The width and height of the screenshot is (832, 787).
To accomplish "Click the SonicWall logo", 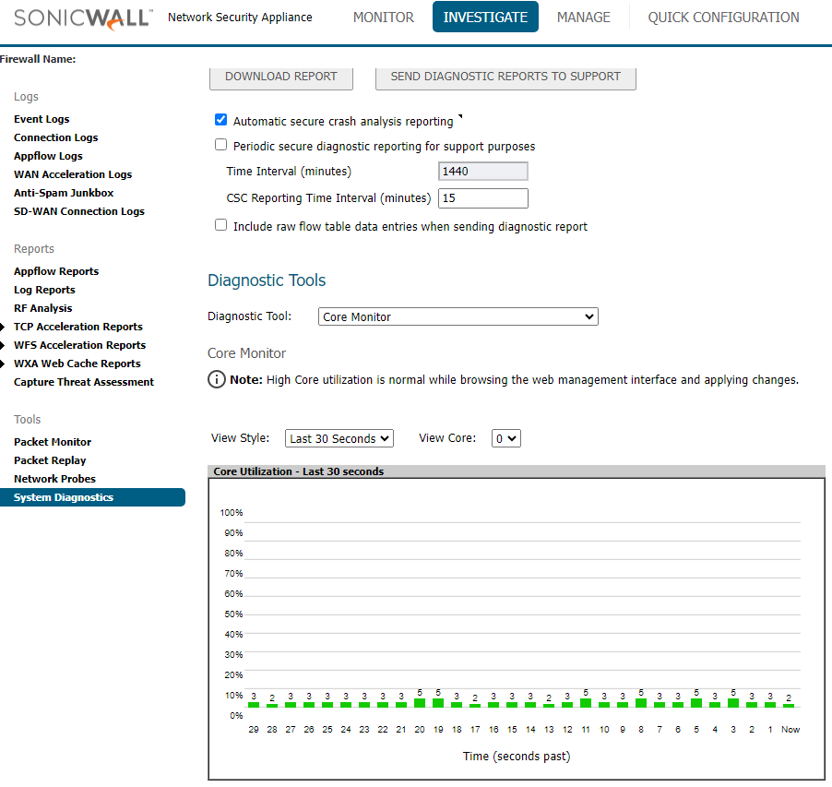I will pyautogui.click(x=83, y=18).
